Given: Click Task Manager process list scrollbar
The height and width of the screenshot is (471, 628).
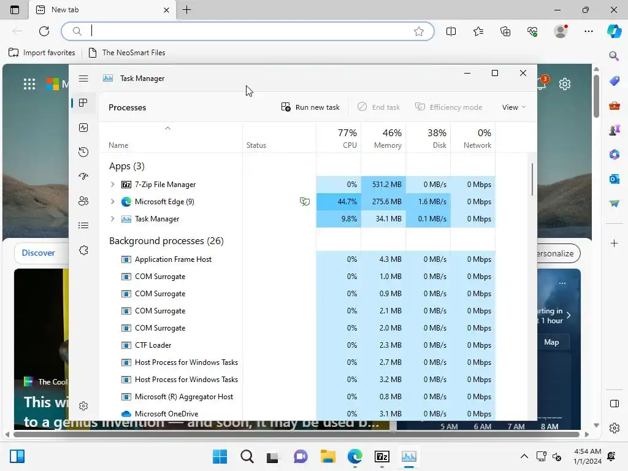Looking at the screenshot, I should (x=532, y=180).
